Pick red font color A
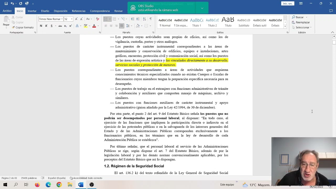336x189 pixels. click(94, 26)
